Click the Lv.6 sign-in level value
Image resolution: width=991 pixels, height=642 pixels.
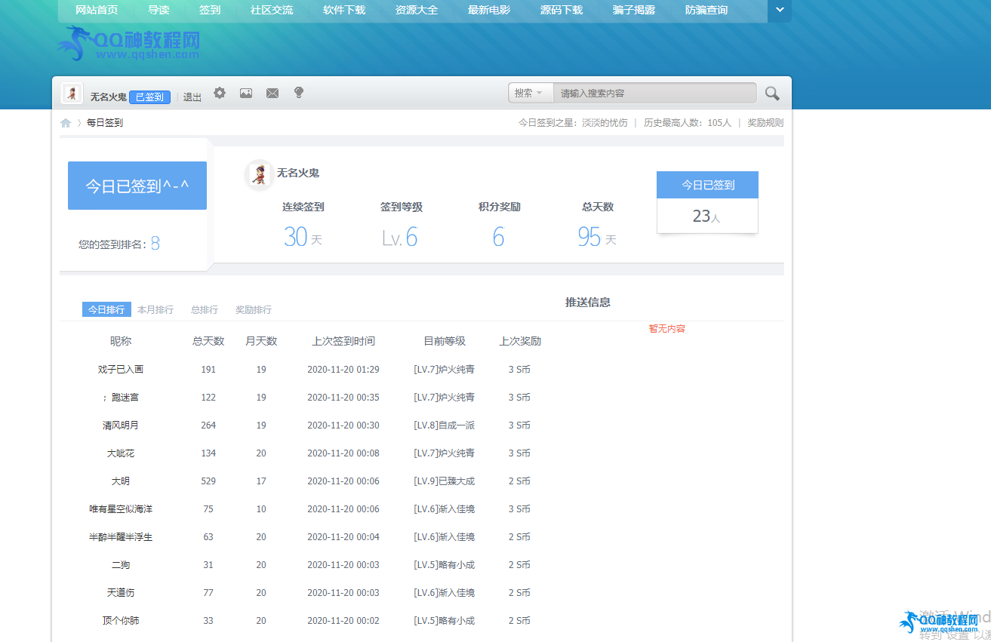pyautogui.click(x=400, y=238)
